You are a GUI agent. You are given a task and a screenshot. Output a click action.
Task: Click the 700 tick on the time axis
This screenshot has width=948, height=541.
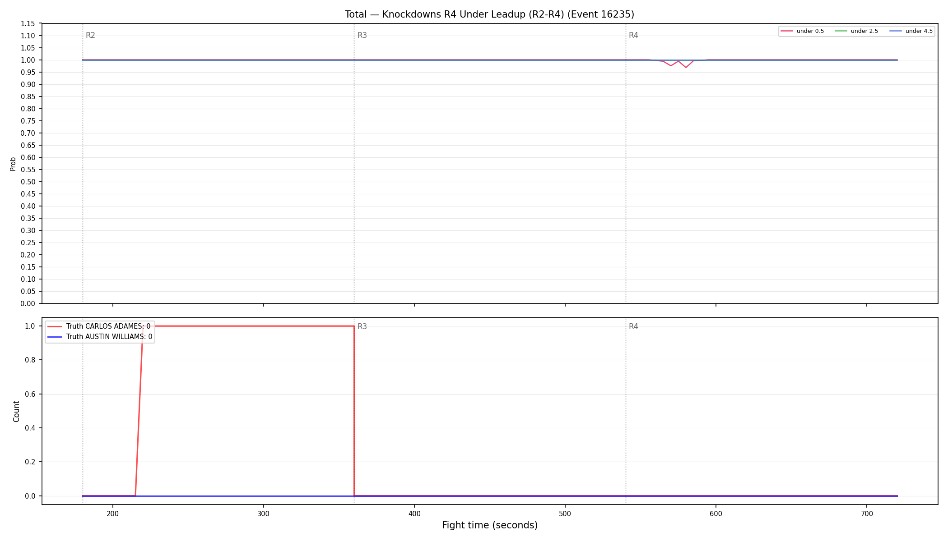pyautogui.click(x=867, y=513)
